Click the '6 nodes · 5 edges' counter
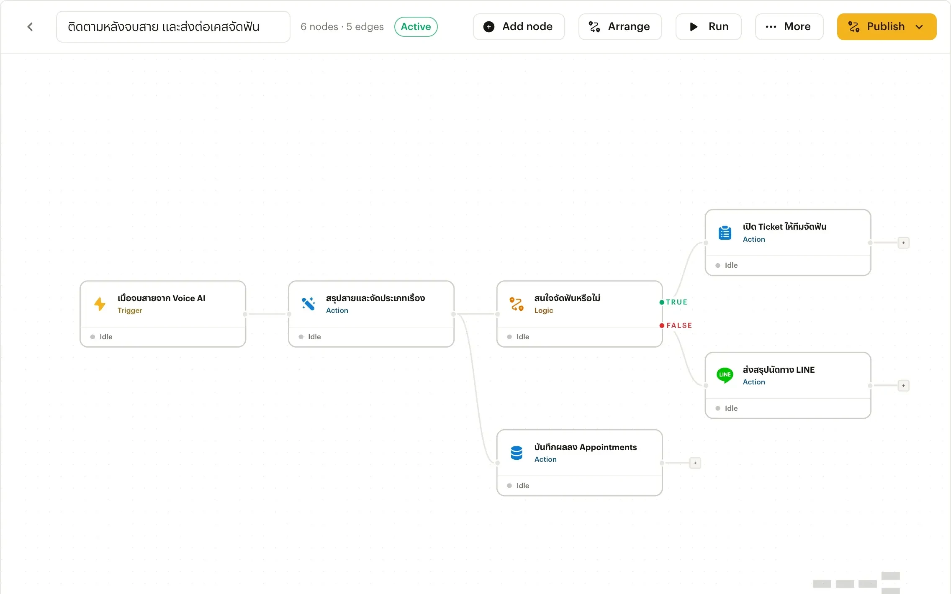The width and height of the screenshot is (951, 594). (342, 27)
